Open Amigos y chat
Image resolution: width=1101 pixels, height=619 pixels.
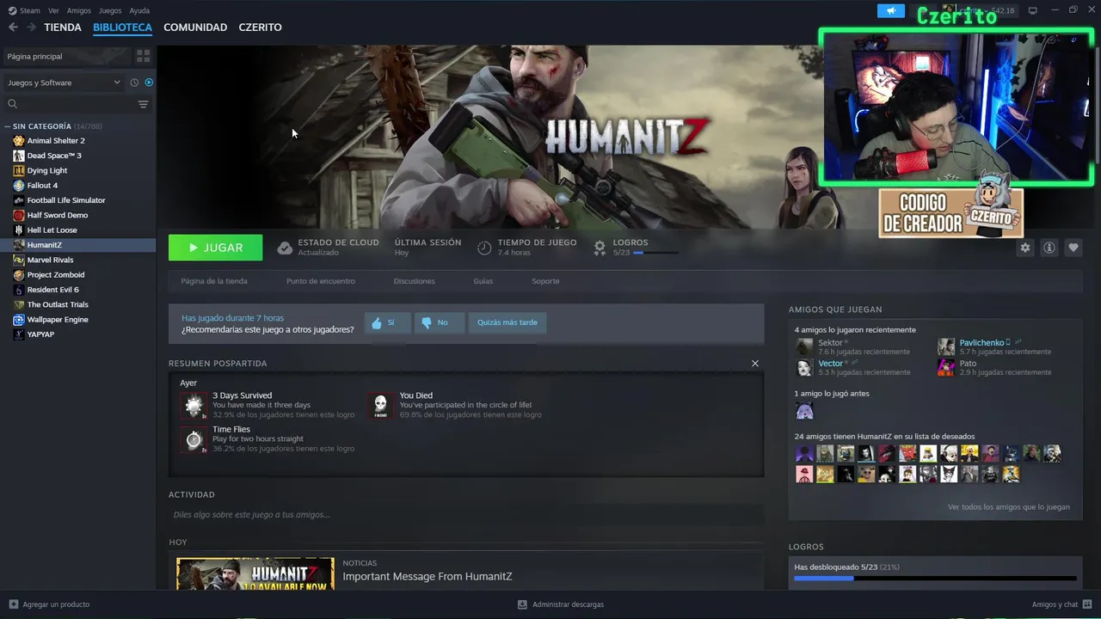(1061, 604)
